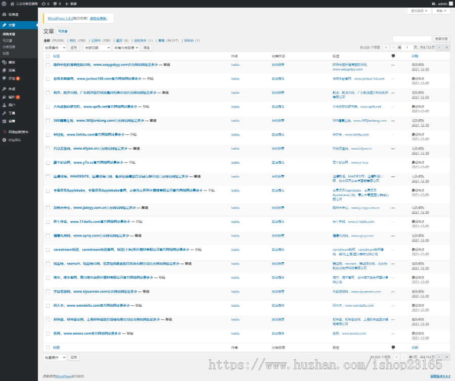Check the www.lishitu.com post row
The width and height of the screenshot is (455, 381).
click(x=48, y=134)
